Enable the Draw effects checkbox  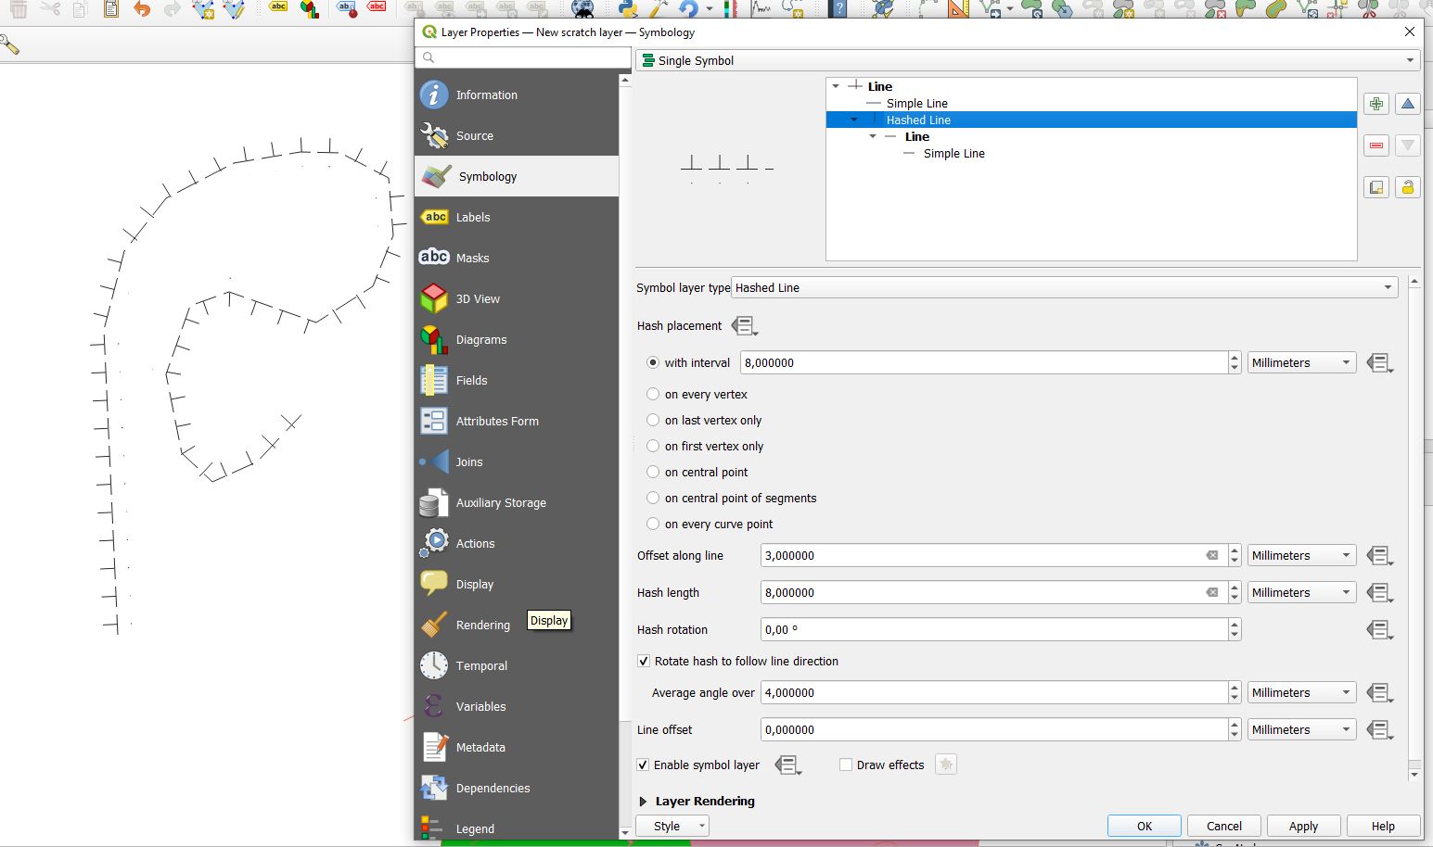tap(846, 765)
